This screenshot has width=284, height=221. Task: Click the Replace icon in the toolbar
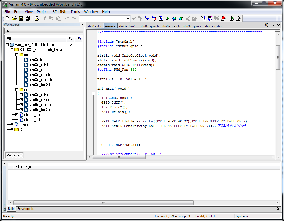pyautogui.click(x=154, y=18)
